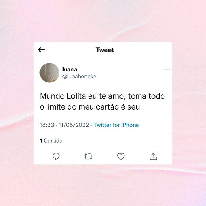Click the duck in the avatar
206x206 pixels.
[x=54, y=80]
